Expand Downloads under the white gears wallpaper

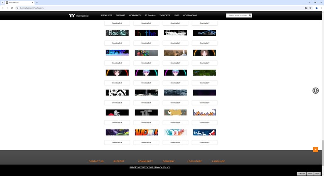point(117,103)
